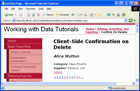
Task: Click the History icon in toolbar
Action: pyautogui.click(x=73, y=15)
